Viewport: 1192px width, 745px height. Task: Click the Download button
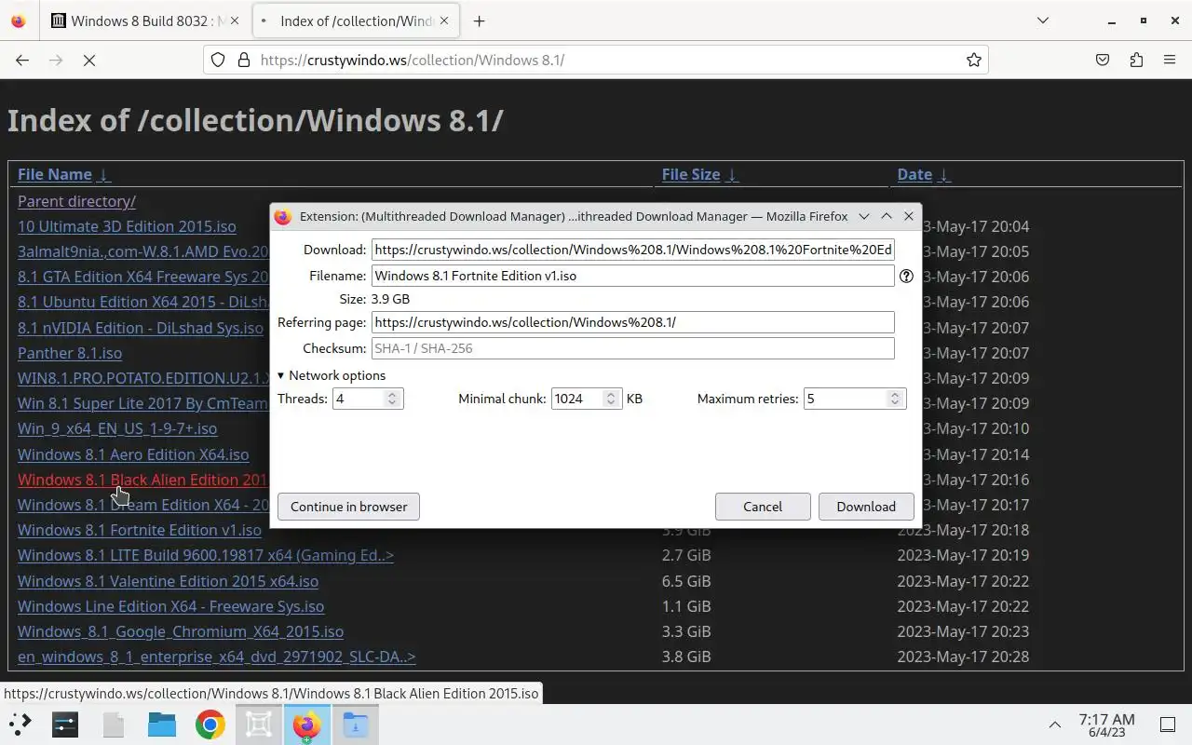click(866, 507)
